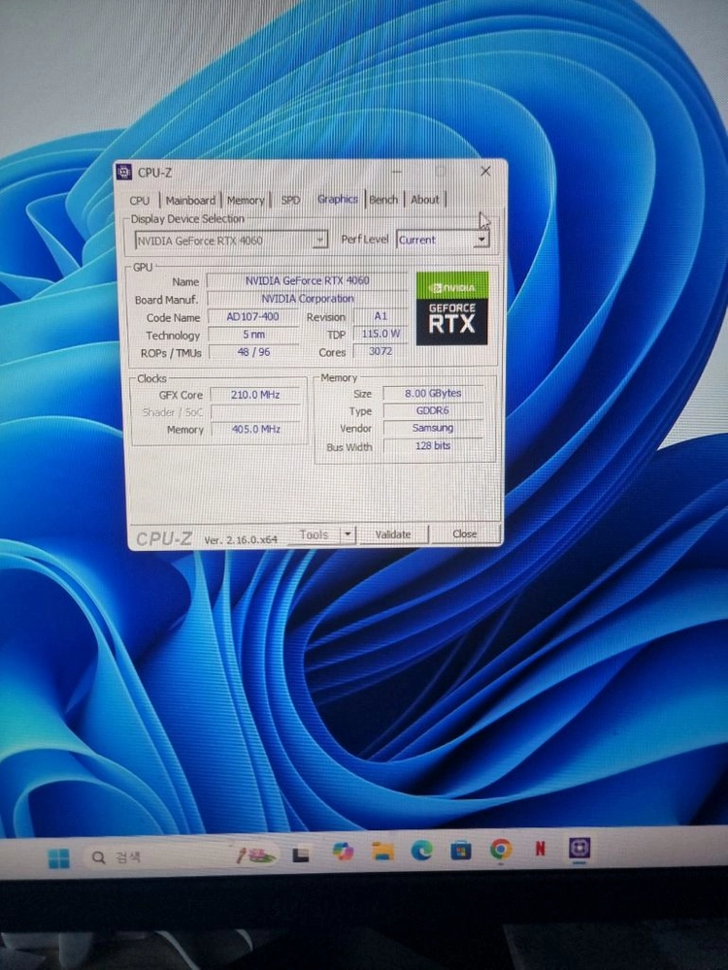Switch to the Mainboard tab
The width and height of the screenshot is (728, 970).
point(190,201)
